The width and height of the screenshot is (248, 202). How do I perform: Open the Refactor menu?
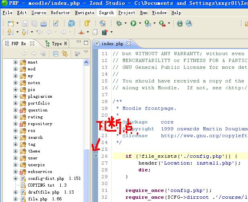click(x=60, y=12)
